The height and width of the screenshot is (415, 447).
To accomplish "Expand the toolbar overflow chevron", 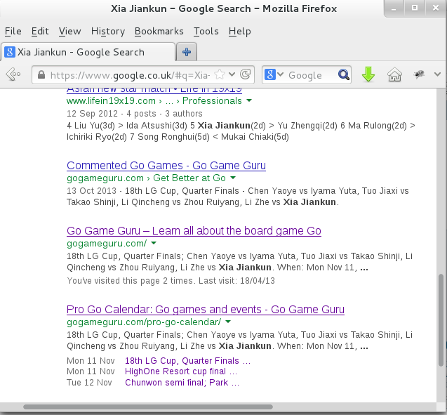I will 437,74.
